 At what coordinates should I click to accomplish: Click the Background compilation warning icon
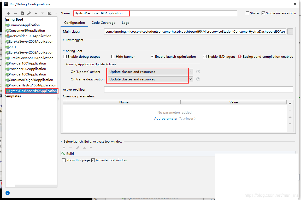coord(240,56)
